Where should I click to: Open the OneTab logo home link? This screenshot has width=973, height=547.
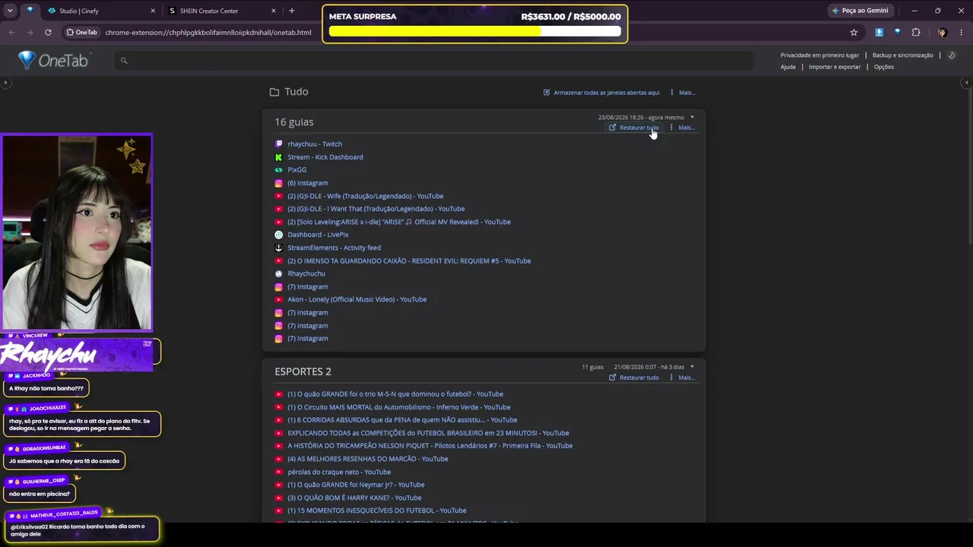click(53, 61)
